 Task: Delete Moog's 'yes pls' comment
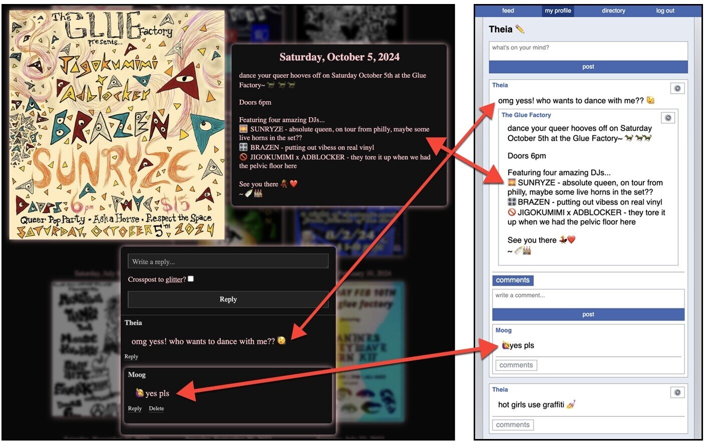156,408
